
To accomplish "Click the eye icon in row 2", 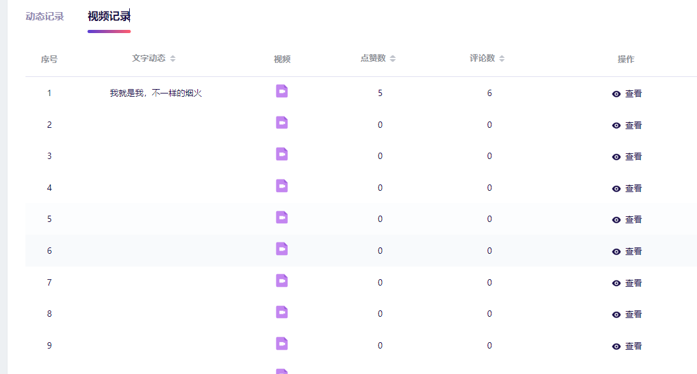I will tap(616, 125).
